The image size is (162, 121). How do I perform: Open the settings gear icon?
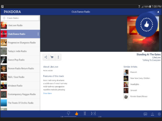[x=159, y=114]
